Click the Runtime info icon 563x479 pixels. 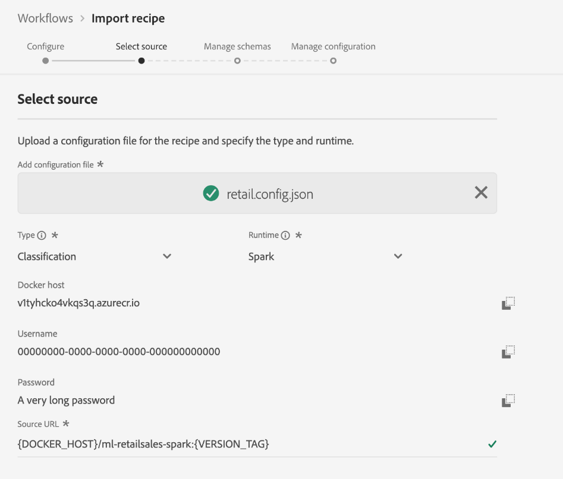click(285, 236)
